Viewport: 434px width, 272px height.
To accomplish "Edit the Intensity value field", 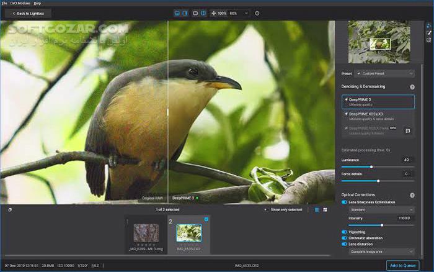I will pyautogui.click(x=404, y=218).
